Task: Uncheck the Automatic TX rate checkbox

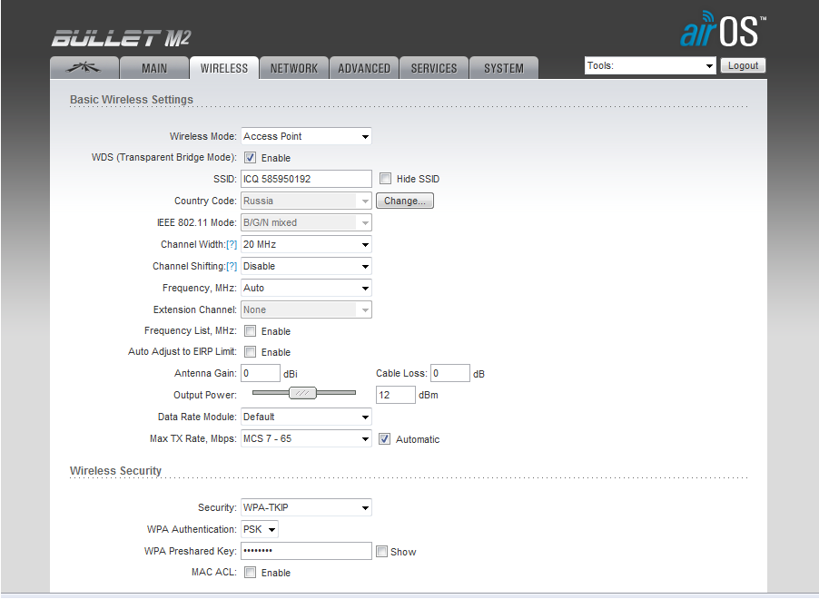Action: (385, 439)
